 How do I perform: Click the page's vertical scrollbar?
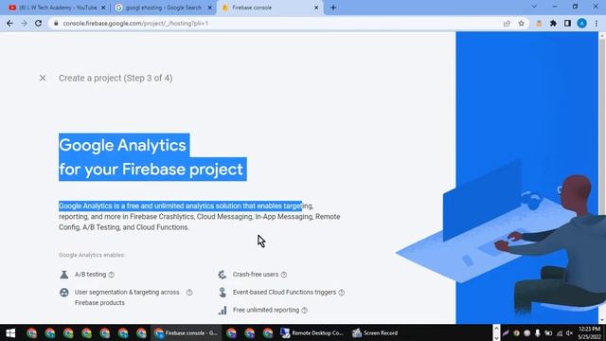click(x=602, y=128)
